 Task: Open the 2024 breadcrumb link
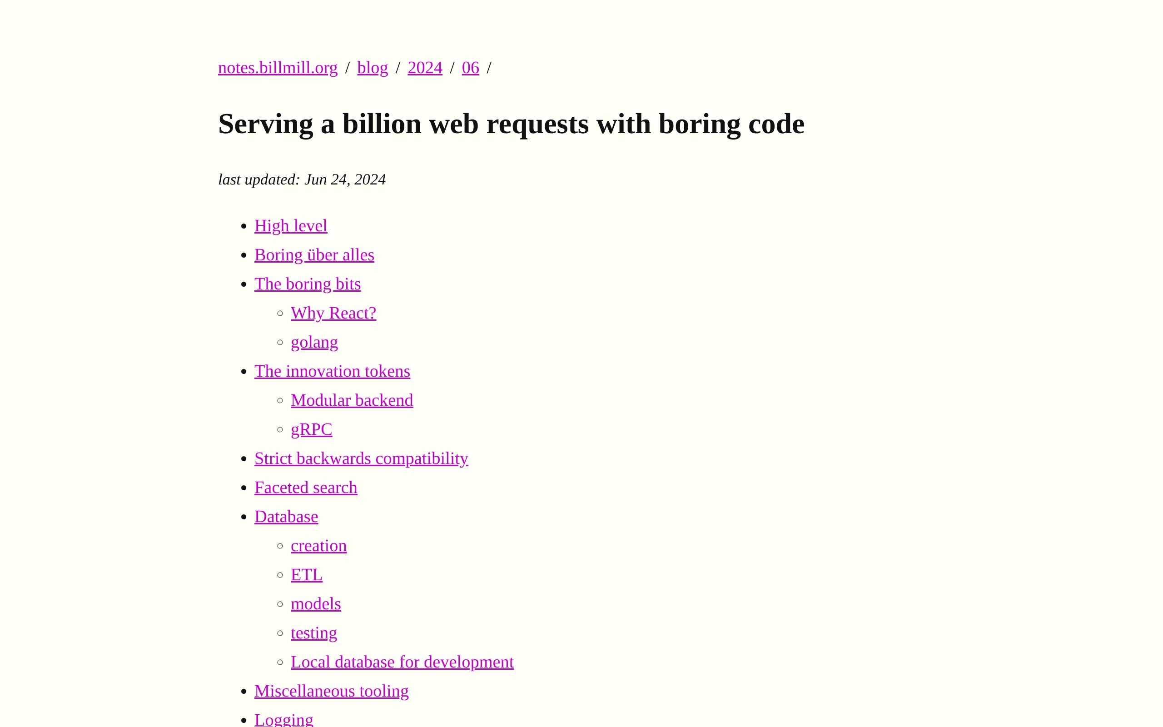coord(425,68)
